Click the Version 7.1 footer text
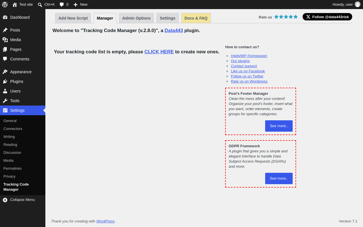This screenshot has height=227, width=363. coord(348,221)
